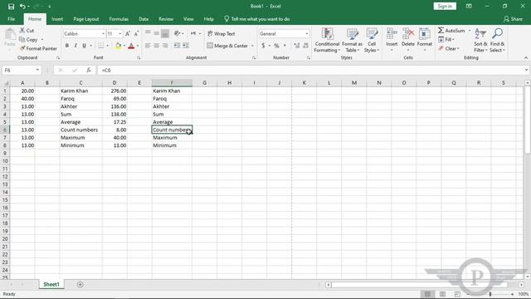Click the Copy icon in Clipboard group
Screen dimensions: 531x299
[22, 40]
